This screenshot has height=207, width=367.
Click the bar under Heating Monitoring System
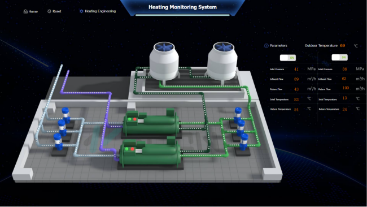point(182,15)
